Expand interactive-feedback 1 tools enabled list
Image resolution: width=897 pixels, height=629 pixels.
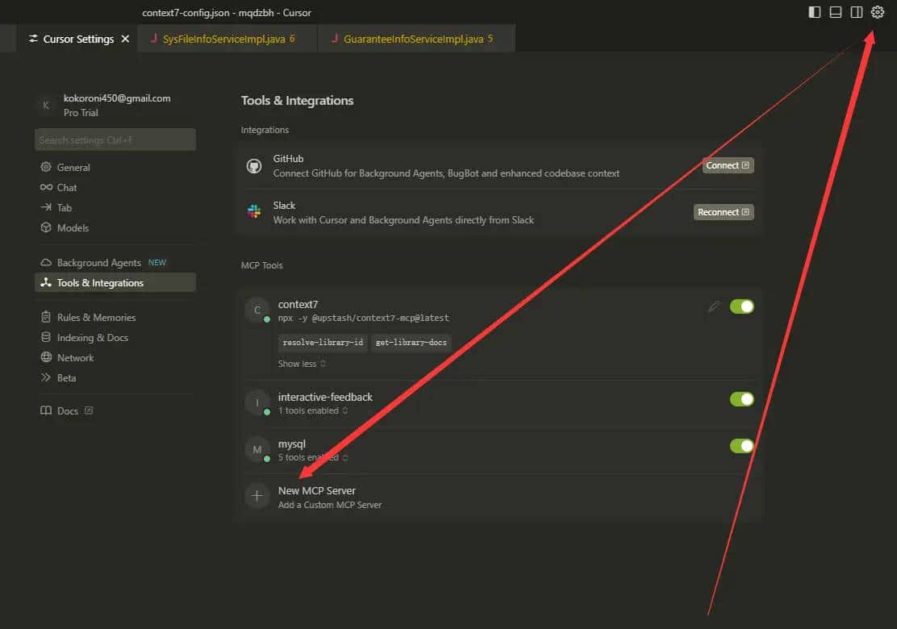[313, 410]
